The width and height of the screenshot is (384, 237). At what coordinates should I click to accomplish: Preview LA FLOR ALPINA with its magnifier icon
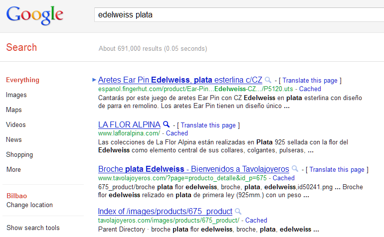click(x=166, y=124)
